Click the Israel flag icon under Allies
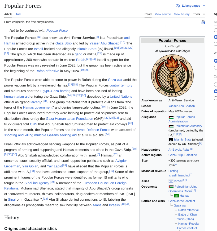The width and height of the screenshot is (217, 231). [171, 181]
